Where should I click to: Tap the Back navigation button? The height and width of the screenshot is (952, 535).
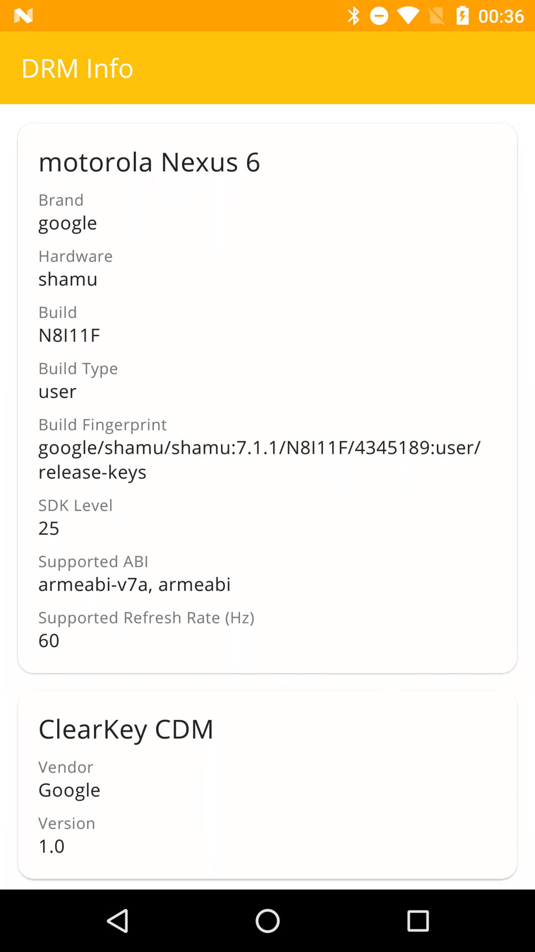click(x=117, y=921)
